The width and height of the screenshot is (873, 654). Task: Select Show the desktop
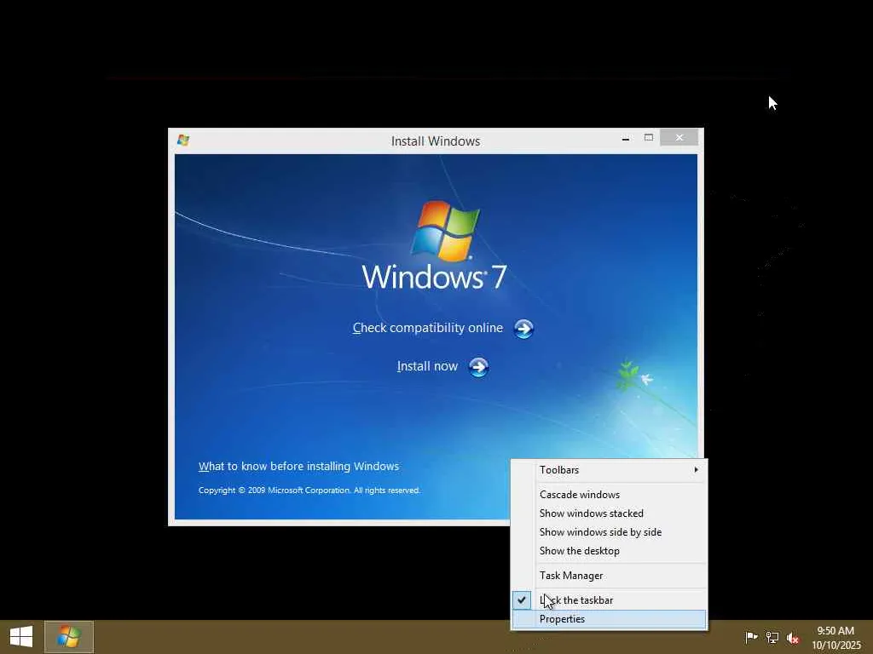(x=609, y=551)
